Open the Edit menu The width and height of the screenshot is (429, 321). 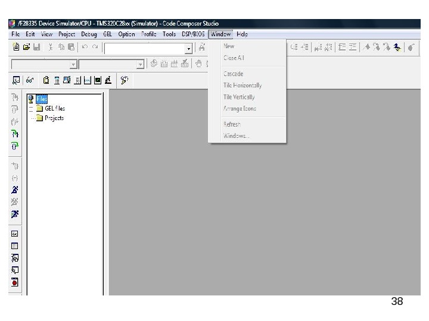click(30, 34)
